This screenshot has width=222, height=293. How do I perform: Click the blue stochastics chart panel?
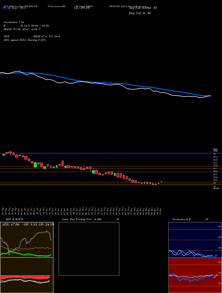[195, 240]
